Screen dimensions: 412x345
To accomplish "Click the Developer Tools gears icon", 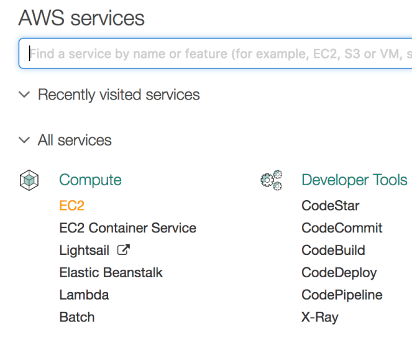I will 271,180.
